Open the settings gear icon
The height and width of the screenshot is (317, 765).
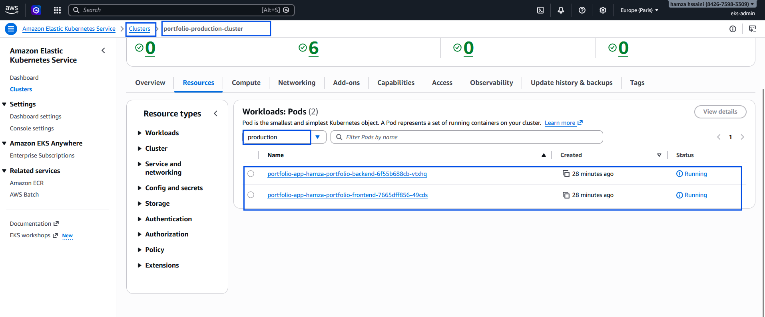point(603,10)
